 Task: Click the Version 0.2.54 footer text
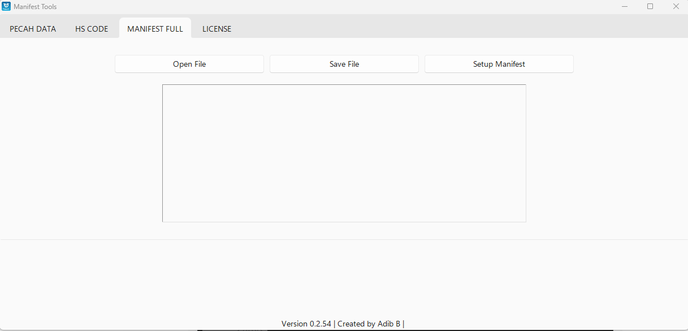306,324
